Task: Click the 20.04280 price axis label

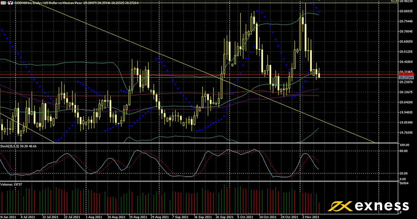Action: click(x=406, y=102)
